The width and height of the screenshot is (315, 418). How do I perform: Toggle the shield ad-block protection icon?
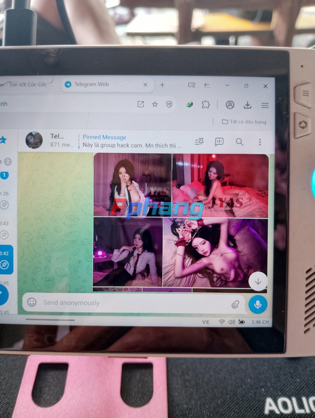(169, 104)
